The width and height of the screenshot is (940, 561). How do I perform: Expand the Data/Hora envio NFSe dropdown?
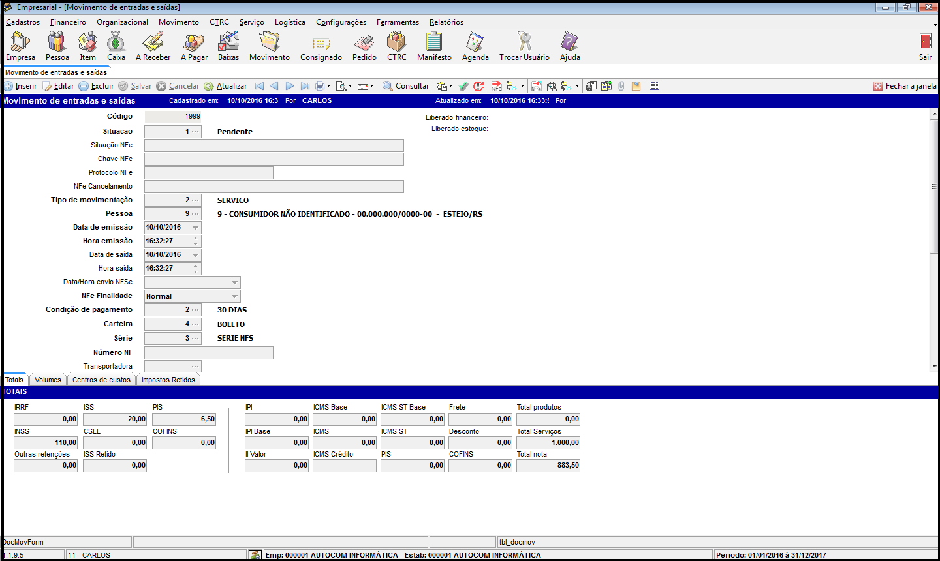tap(234, 282)
